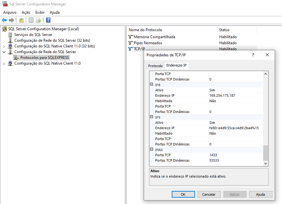The width and height of the screenshot is (282, 204).
Task: Switch to the Protocolo tab
Action: point(155,66)
